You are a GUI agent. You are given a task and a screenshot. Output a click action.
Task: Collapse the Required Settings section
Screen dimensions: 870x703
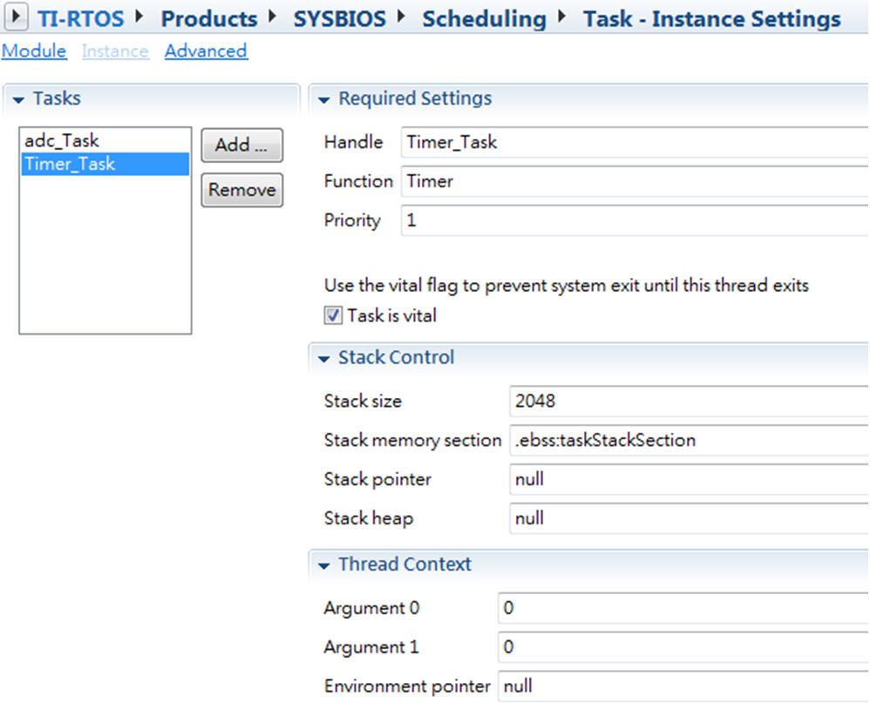(323, 100)
